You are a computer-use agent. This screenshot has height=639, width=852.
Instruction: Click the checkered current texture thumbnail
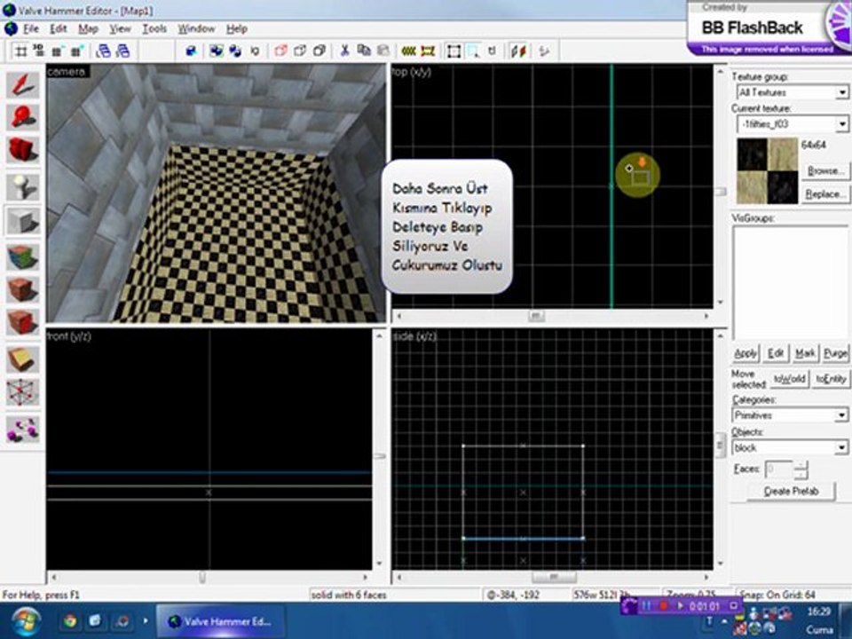coord(768,171)
